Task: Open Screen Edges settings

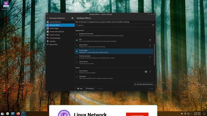Action: click(x=60, y=28)
